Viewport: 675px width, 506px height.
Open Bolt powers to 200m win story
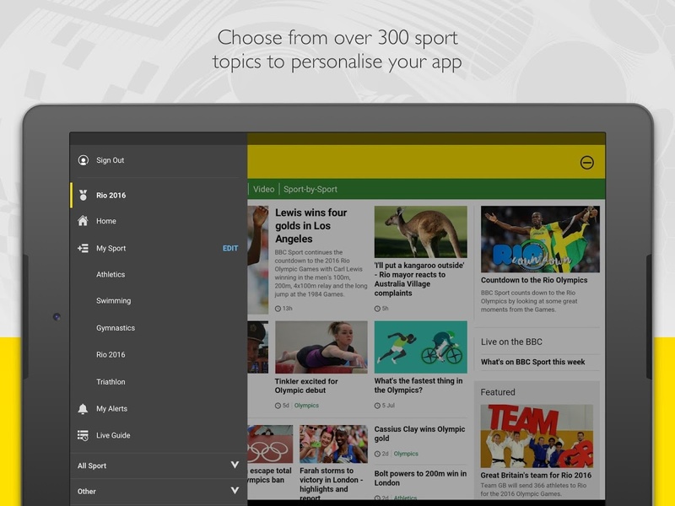tap(420, 478)
